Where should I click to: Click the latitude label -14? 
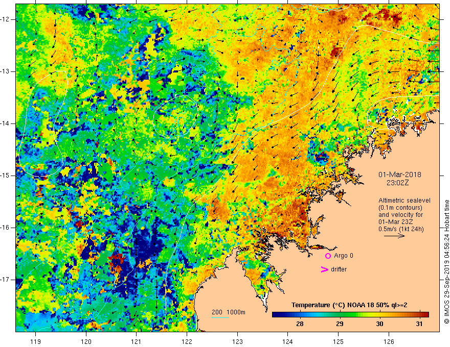coord(5,123)
